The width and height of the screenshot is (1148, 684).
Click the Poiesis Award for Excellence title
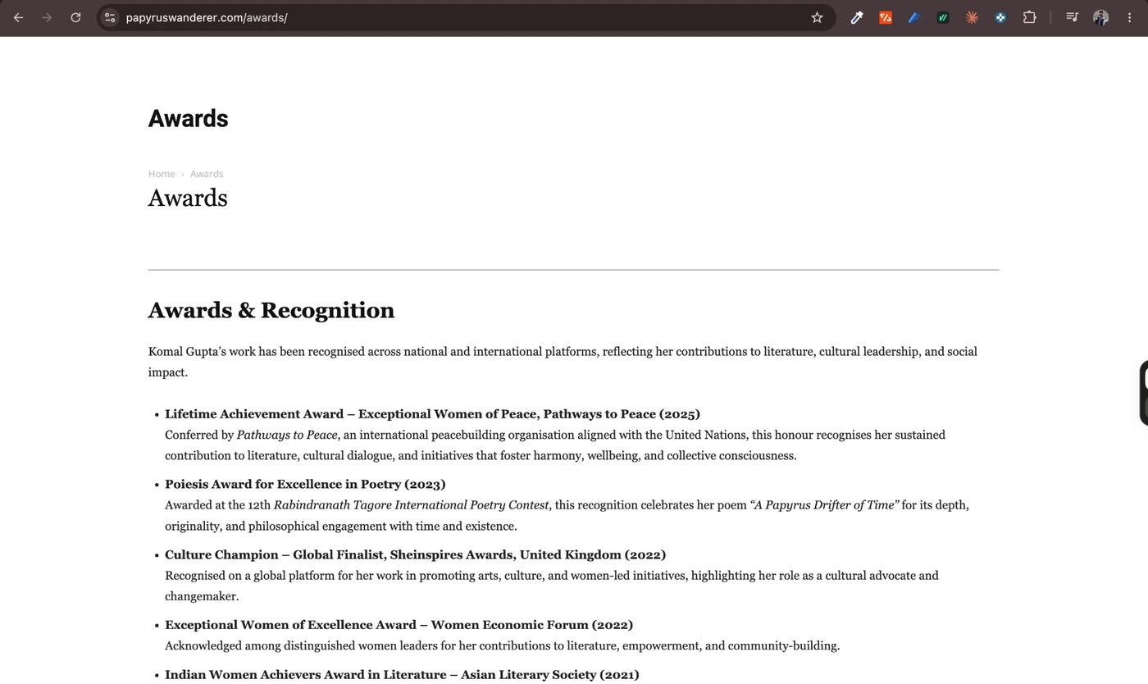pyautogui.click(x=305, y=485)
